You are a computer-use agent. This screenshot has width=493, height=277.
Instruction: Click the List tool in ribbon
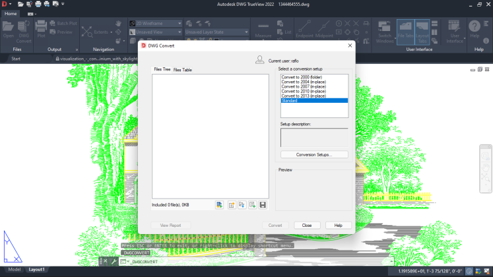click(x=284, y=32)
